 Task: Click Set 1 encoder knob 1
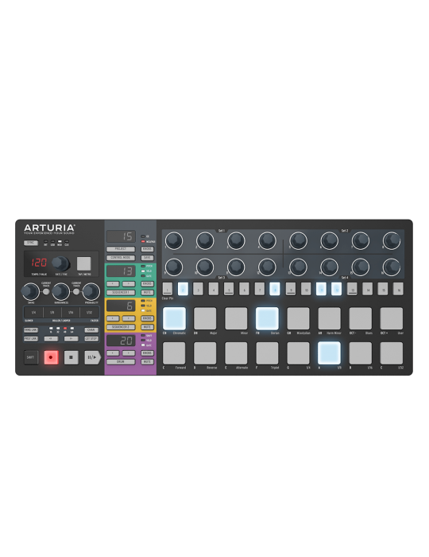[x=174, y=240]
